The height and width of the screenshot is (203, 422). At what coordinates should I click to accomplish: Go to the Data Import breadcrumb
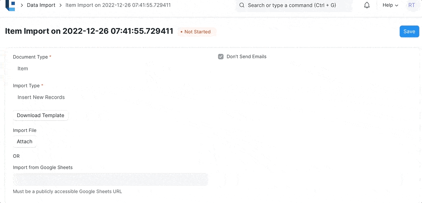41,5
